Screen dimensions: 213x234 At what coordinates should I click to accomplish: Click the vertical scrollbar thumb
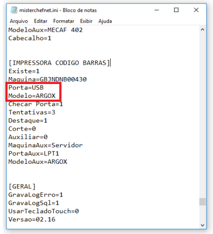[202, 202]
